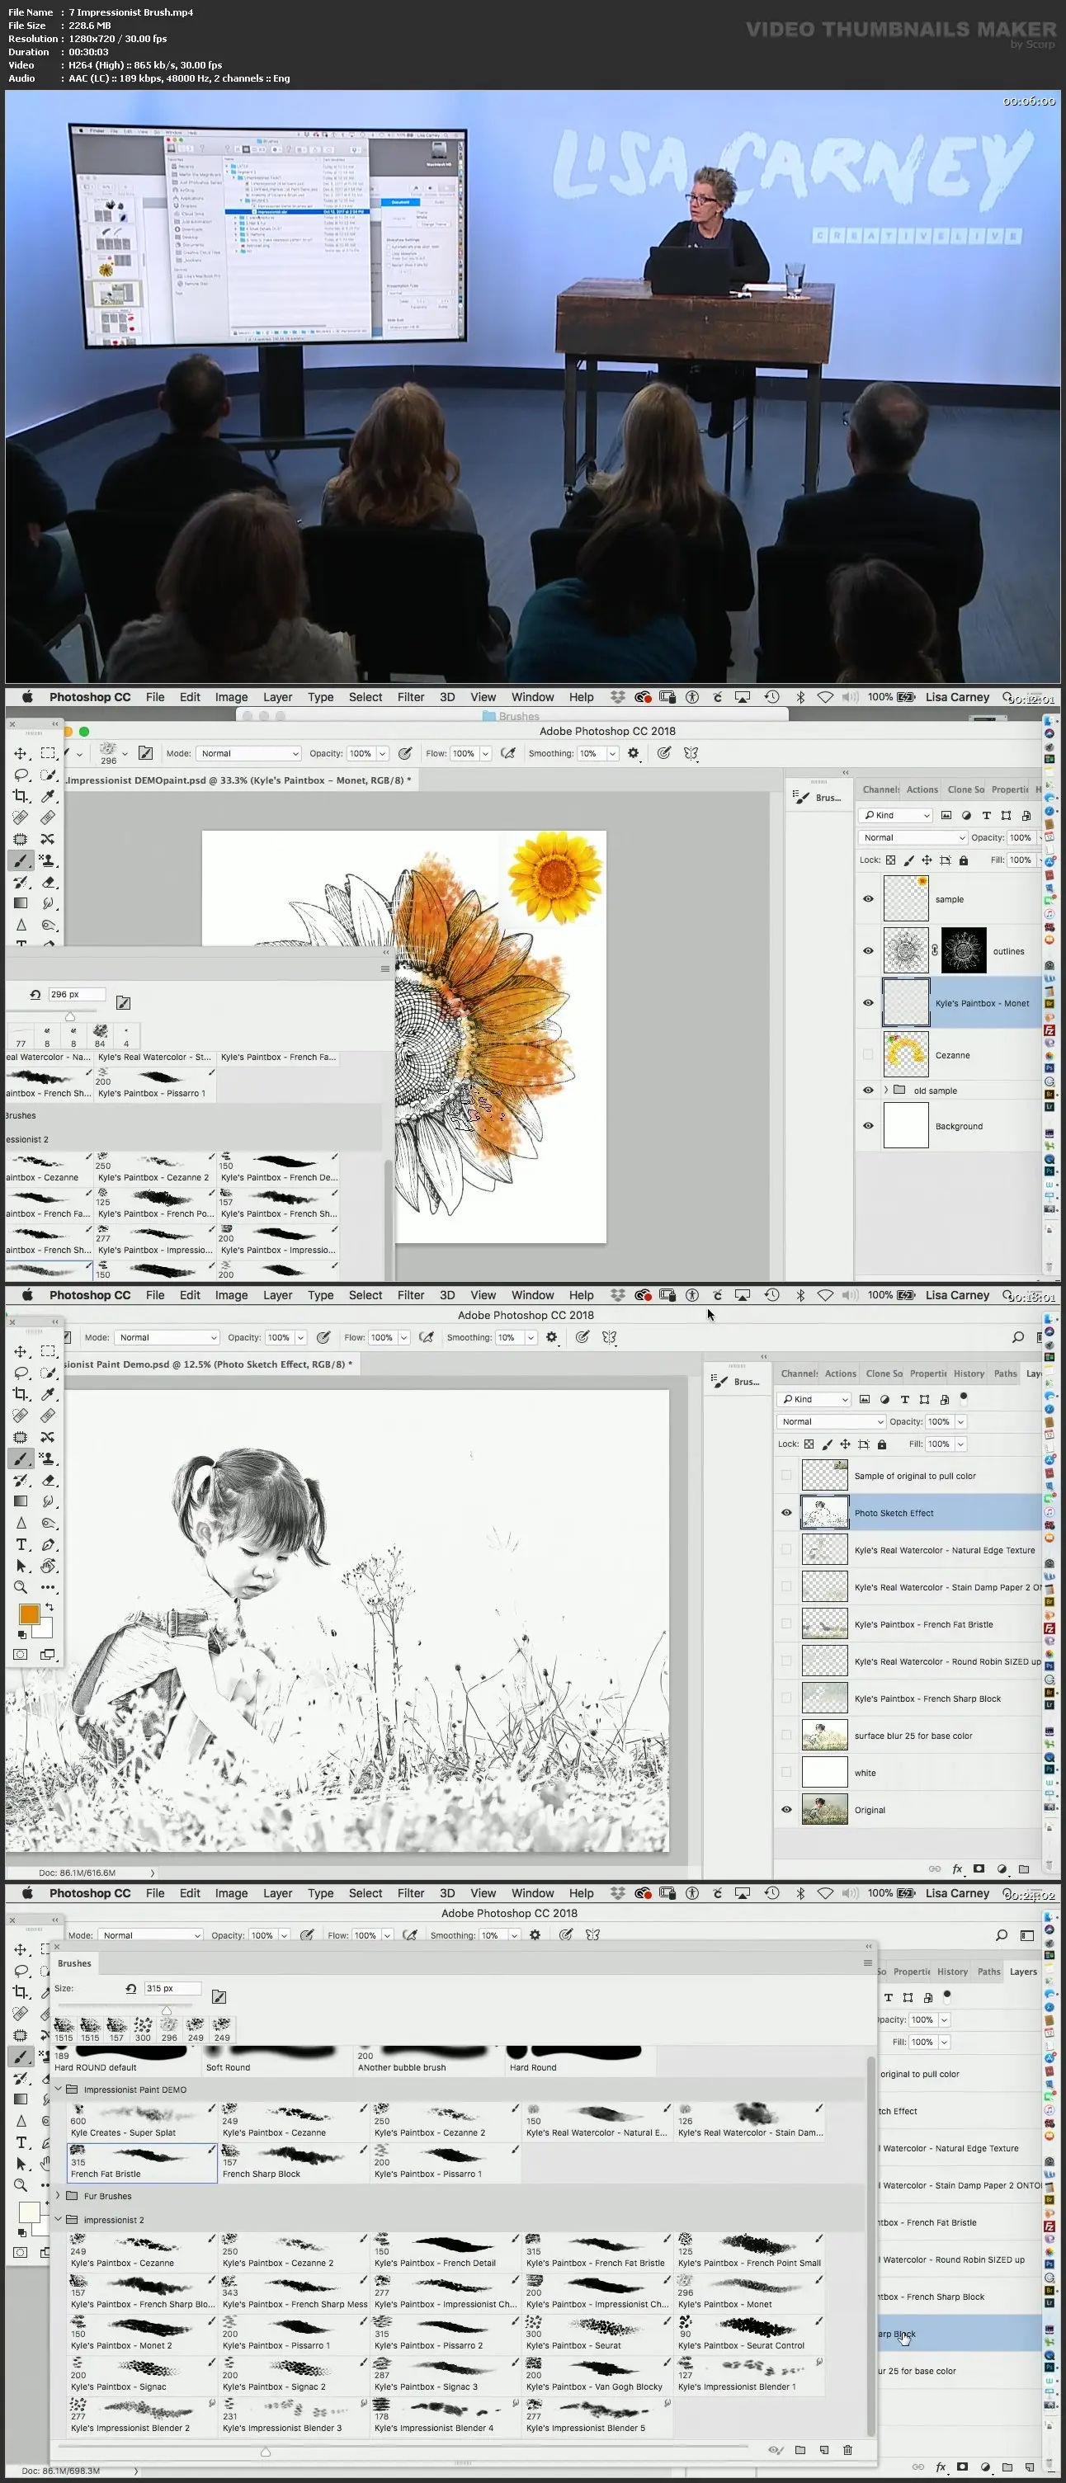Click the orange foreground color swatch

[x=29, y=1614]
